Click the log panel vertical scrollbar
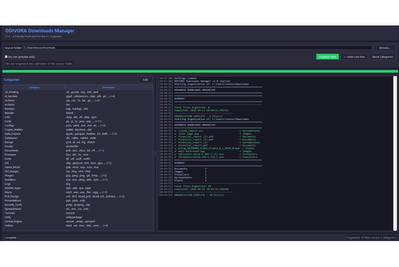Image resolution: width=399 pixels, height=267 pixels. pos(395,153)
